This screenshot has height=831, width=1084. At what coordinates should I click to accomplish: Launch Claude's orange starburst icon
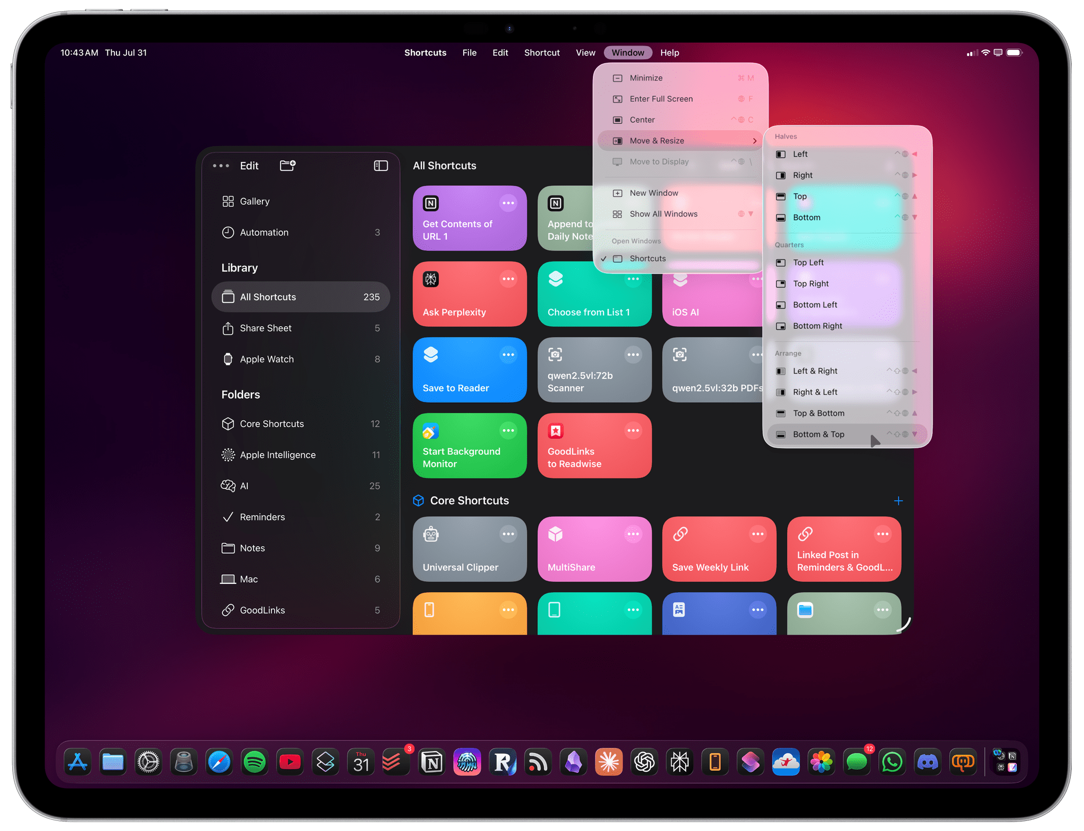pyautogui.click(x=609, y=763)
